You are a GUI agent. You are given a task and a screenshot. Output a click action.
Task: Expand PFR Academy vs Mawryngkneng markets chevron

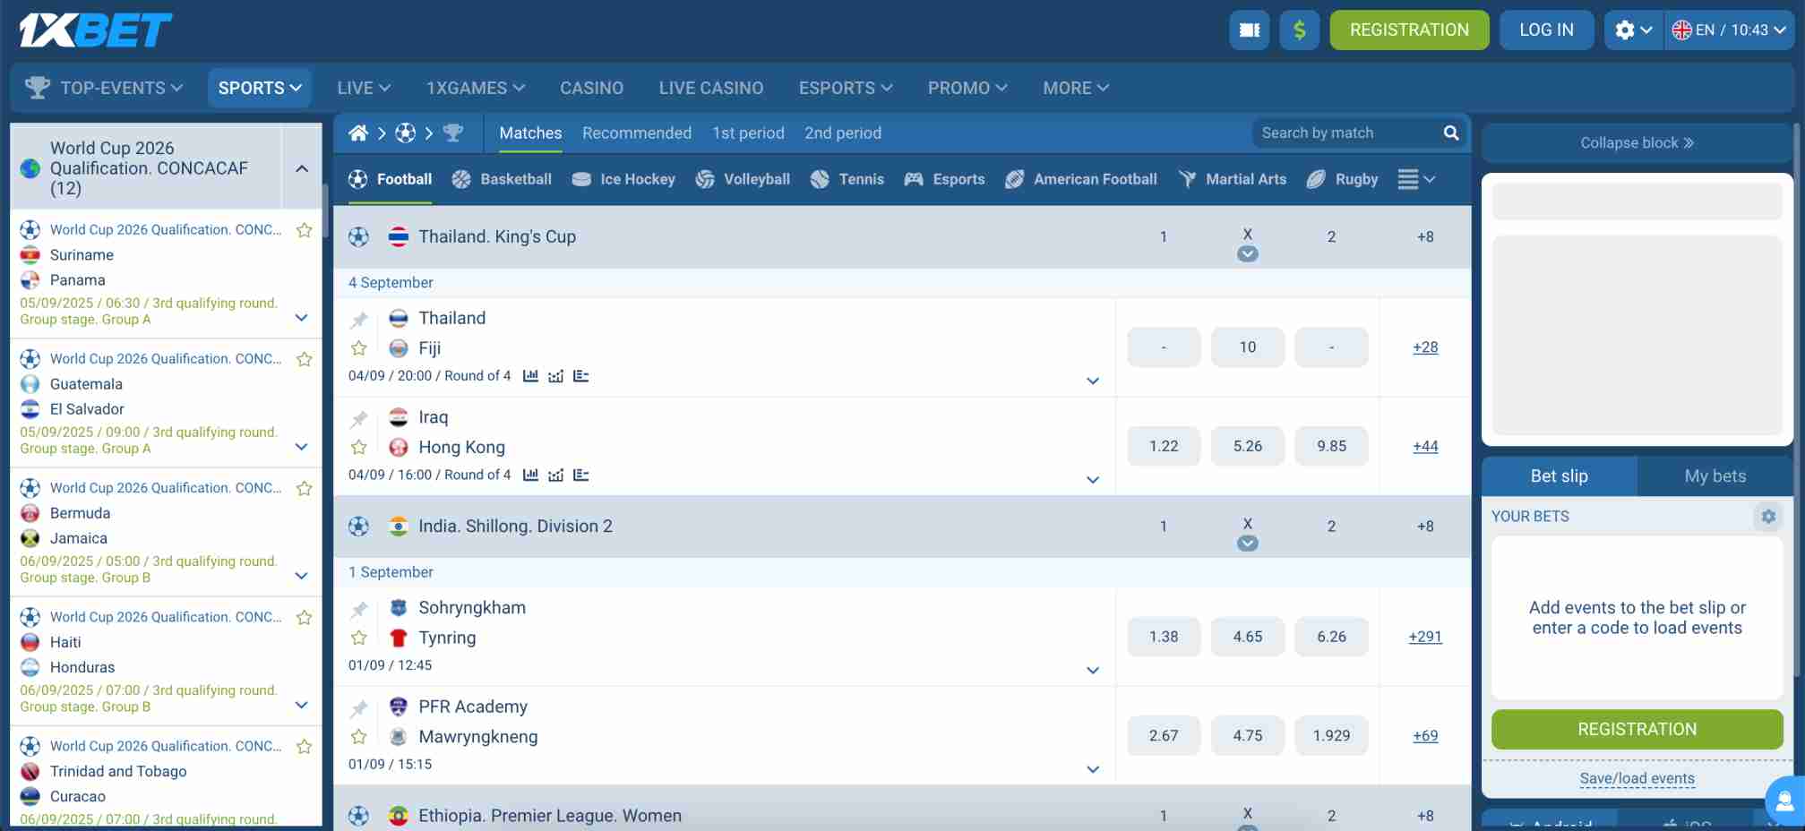pos(1093,769)
